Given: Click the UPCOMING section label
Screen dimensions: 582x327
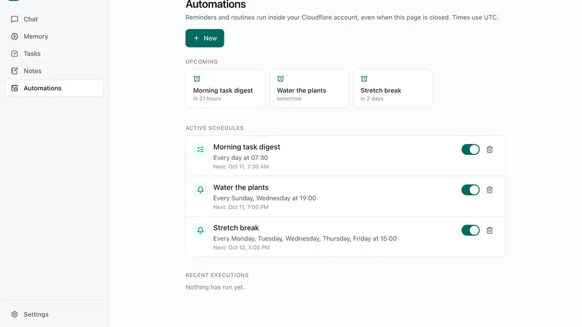Looking at the screenshot, I should (x=201, y=62).
